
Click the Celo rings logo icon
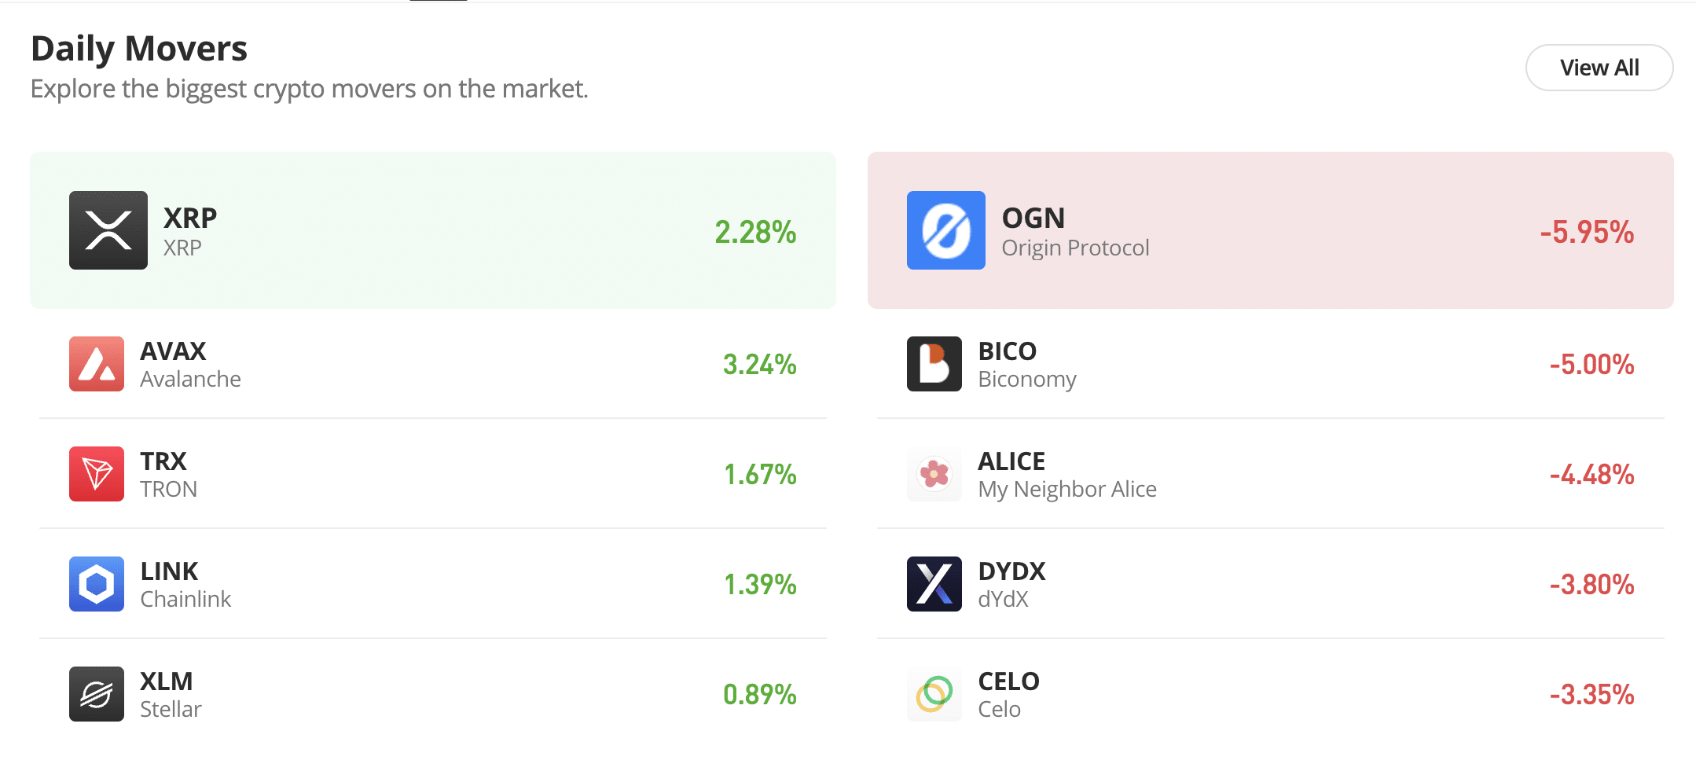point(934,694)
